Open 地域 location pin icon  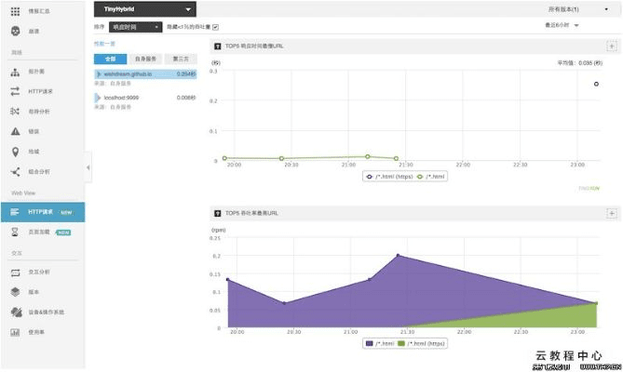coord(15,152)
